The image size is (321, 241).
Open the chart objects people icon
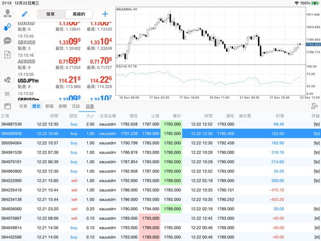click(x=8, y=80)
